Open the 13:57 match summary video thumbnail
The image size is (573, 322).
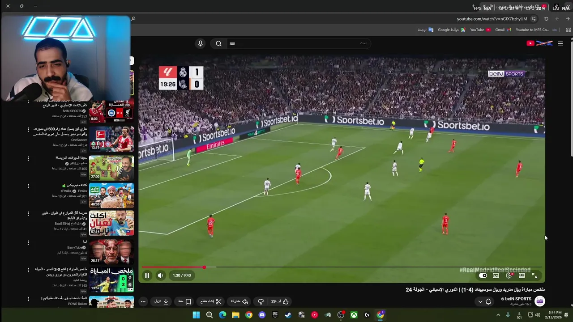pos(111,280)
